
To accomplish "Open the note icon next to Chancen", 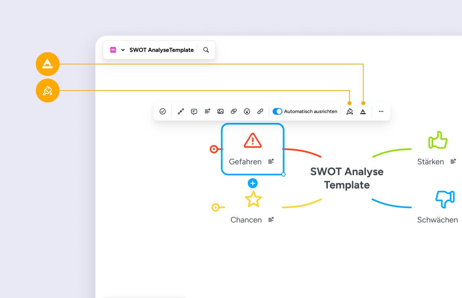I will click(x=271, y=220).
